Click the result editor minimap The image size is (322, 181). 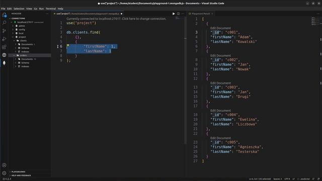tap(315, 21)
